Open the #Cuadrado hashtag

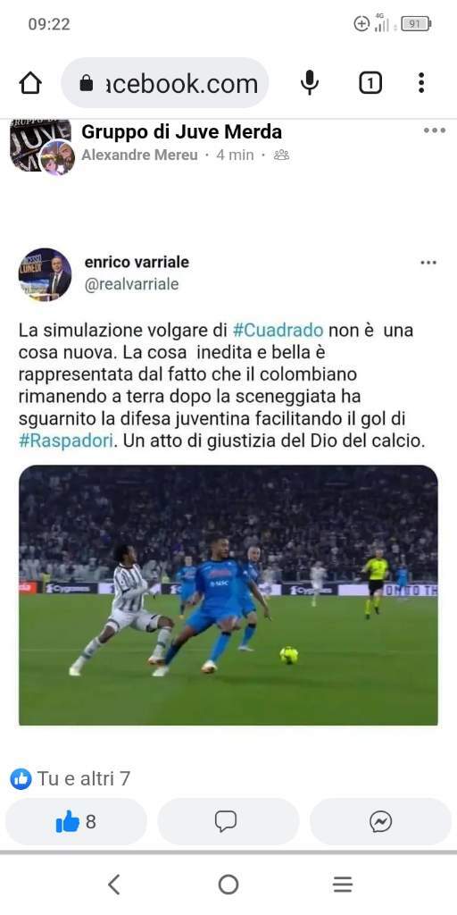pyautogui.click(x=278, y=331)
